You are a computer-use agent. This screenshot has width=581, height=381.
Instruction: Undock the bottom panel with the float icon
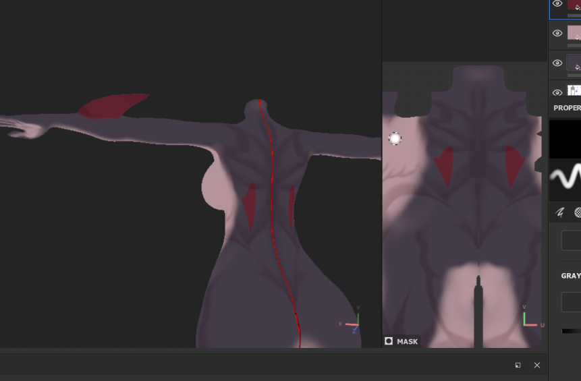pos(518,365)
